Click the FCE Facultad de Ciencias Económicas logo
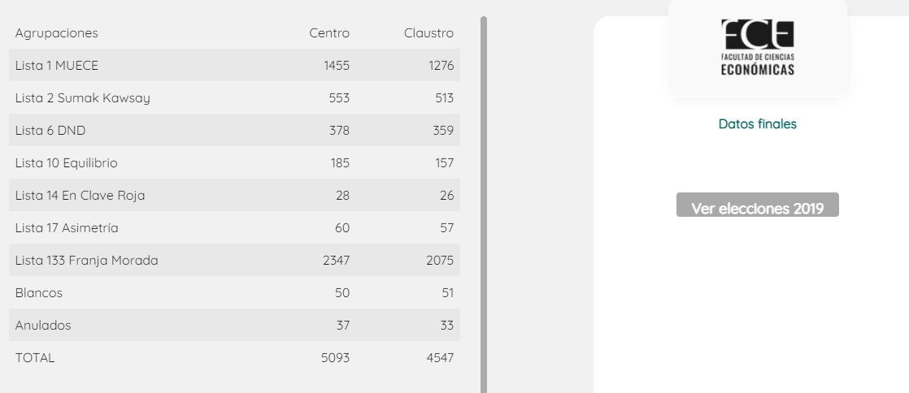 point(757,47)
